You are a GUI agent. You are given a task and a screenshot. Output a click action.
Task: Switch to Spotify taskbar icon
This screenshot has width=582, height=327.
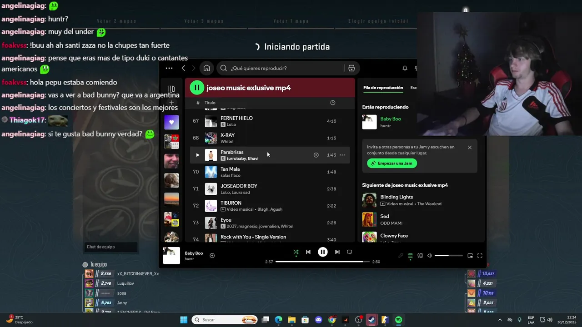(398, 320)
